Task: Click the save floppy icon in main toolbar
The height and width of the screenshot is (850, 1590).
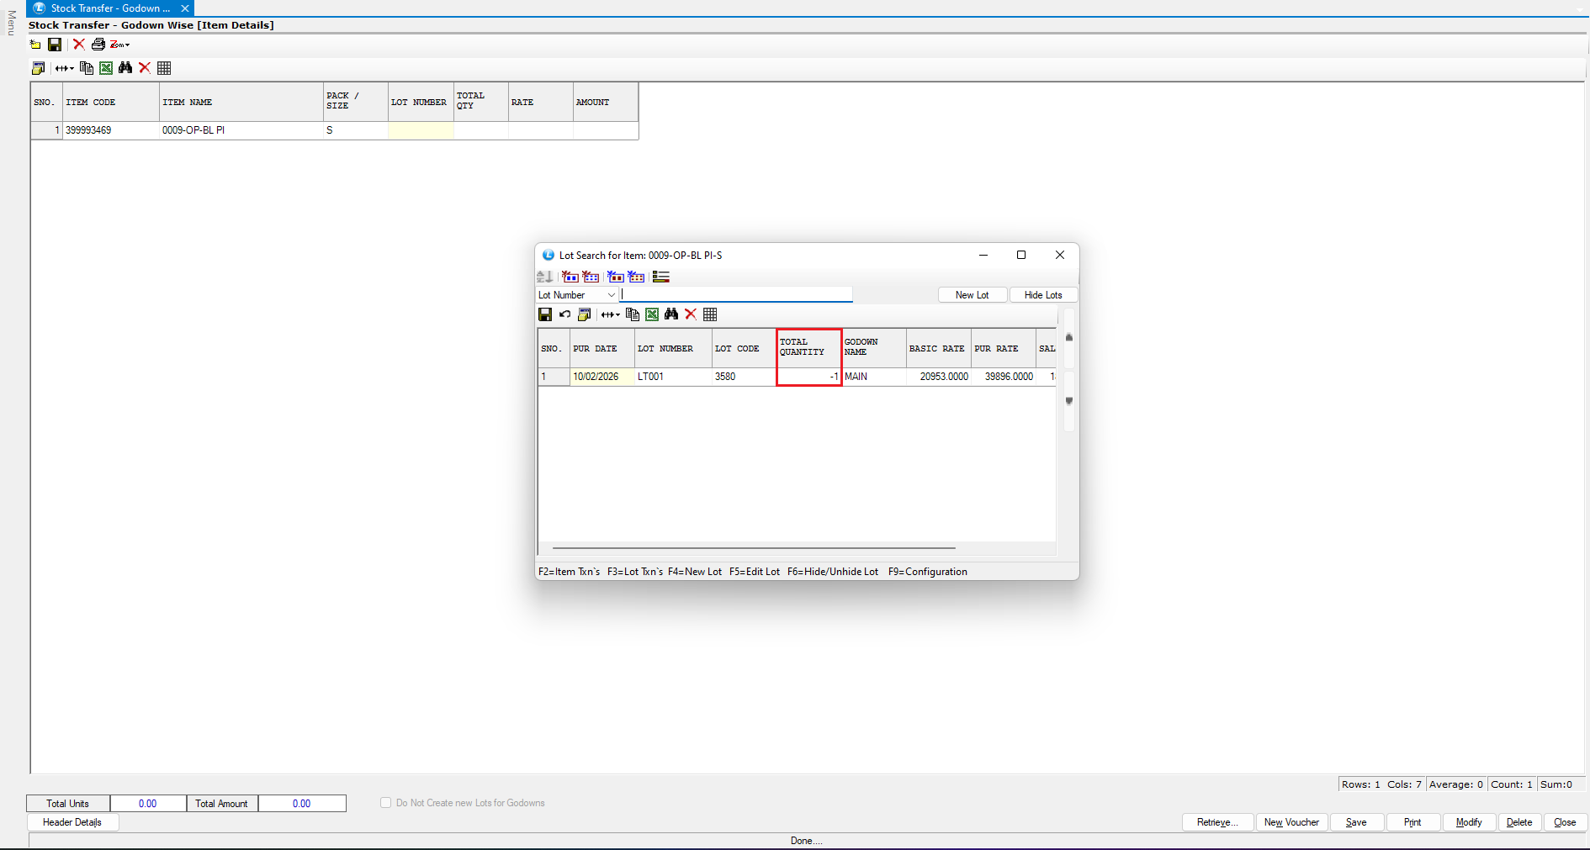Action: [55, 45]
